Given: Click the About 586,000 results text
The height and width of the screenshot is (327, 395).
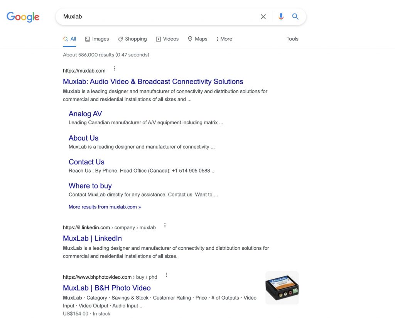Looking at the screenshot, I should 106,55.
